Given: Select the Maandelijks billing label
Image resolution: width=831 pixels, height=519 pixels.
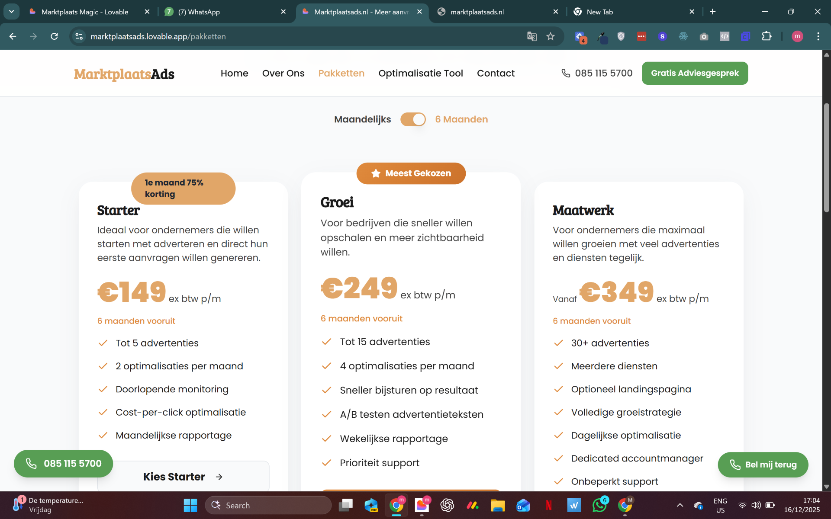Looking at the screenshot, I should [362, 119].
